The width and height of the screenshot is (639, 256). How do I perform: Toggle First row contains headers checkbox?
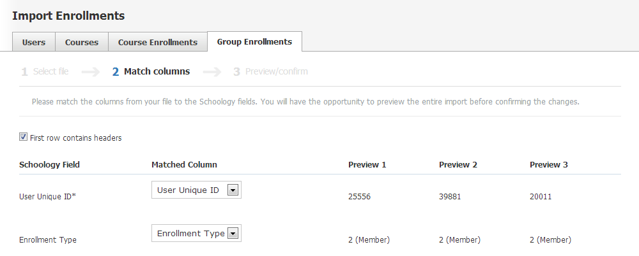coord(24,137)
